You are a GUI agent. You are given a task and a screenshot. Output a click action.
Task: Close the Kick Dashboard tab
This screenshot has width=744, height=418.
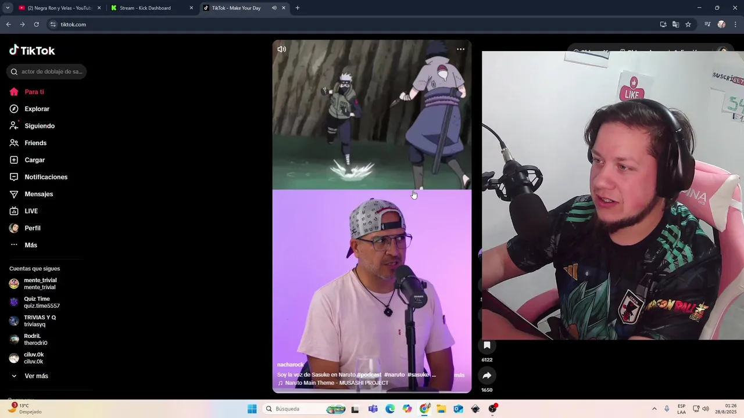pos(191,8)
